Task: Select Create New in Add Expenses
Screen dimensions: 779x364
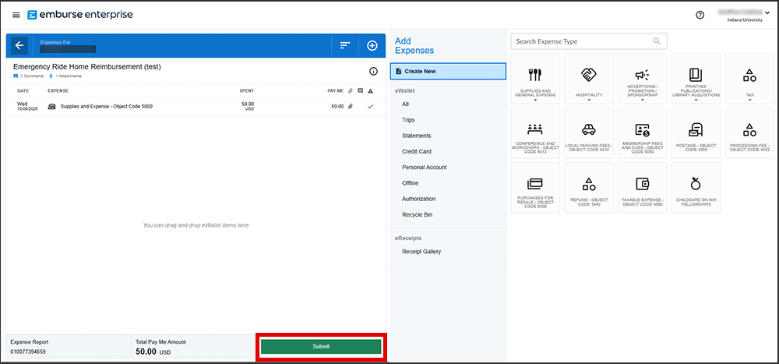Action: [449, 72]
